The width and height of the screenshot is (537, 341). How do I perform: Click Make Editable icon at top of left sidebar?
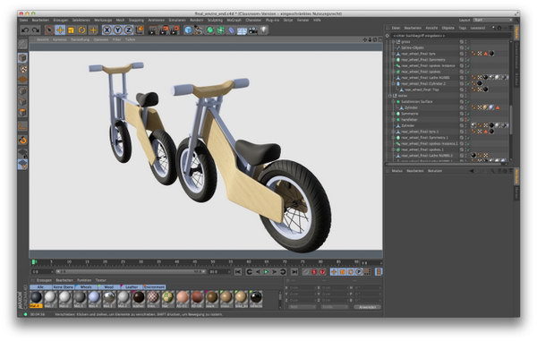tap(22, 44)
